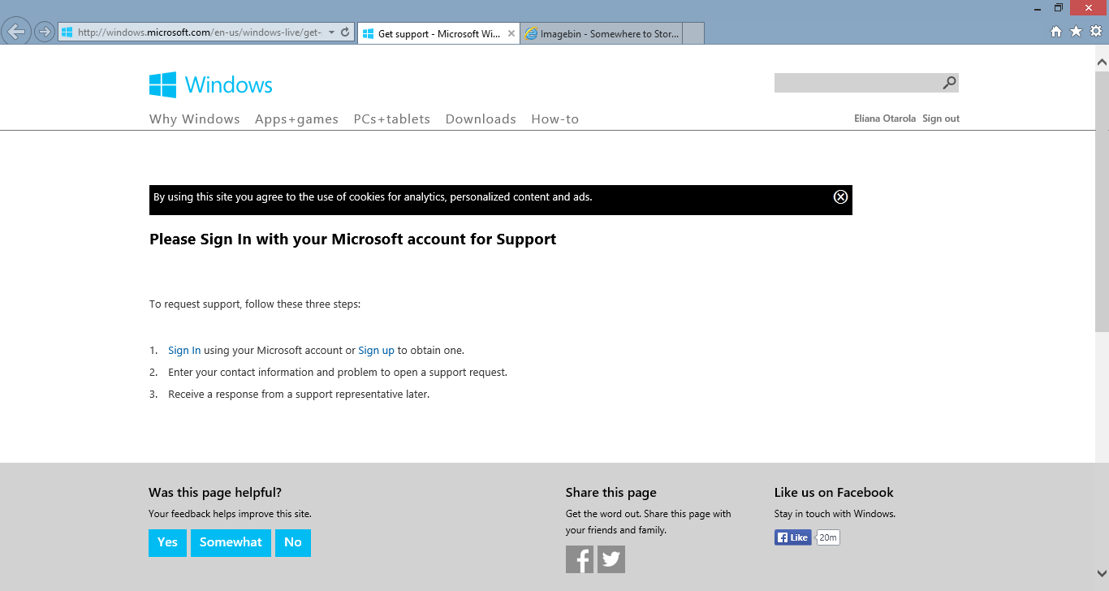Open a new blank tab

693,34
